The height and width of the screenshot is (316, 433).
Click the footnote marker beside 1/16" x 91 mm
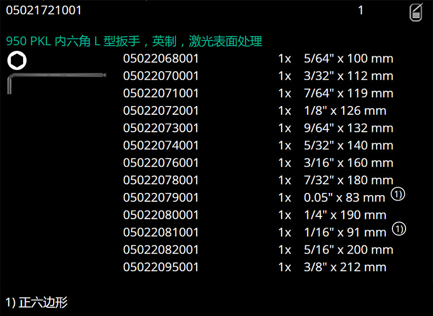point(399,229)
